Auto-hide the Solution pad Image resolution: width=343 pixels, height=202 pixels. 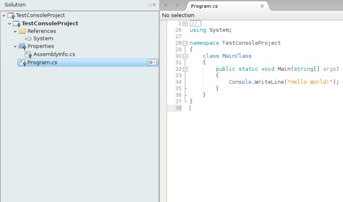[x=150, y=5]
